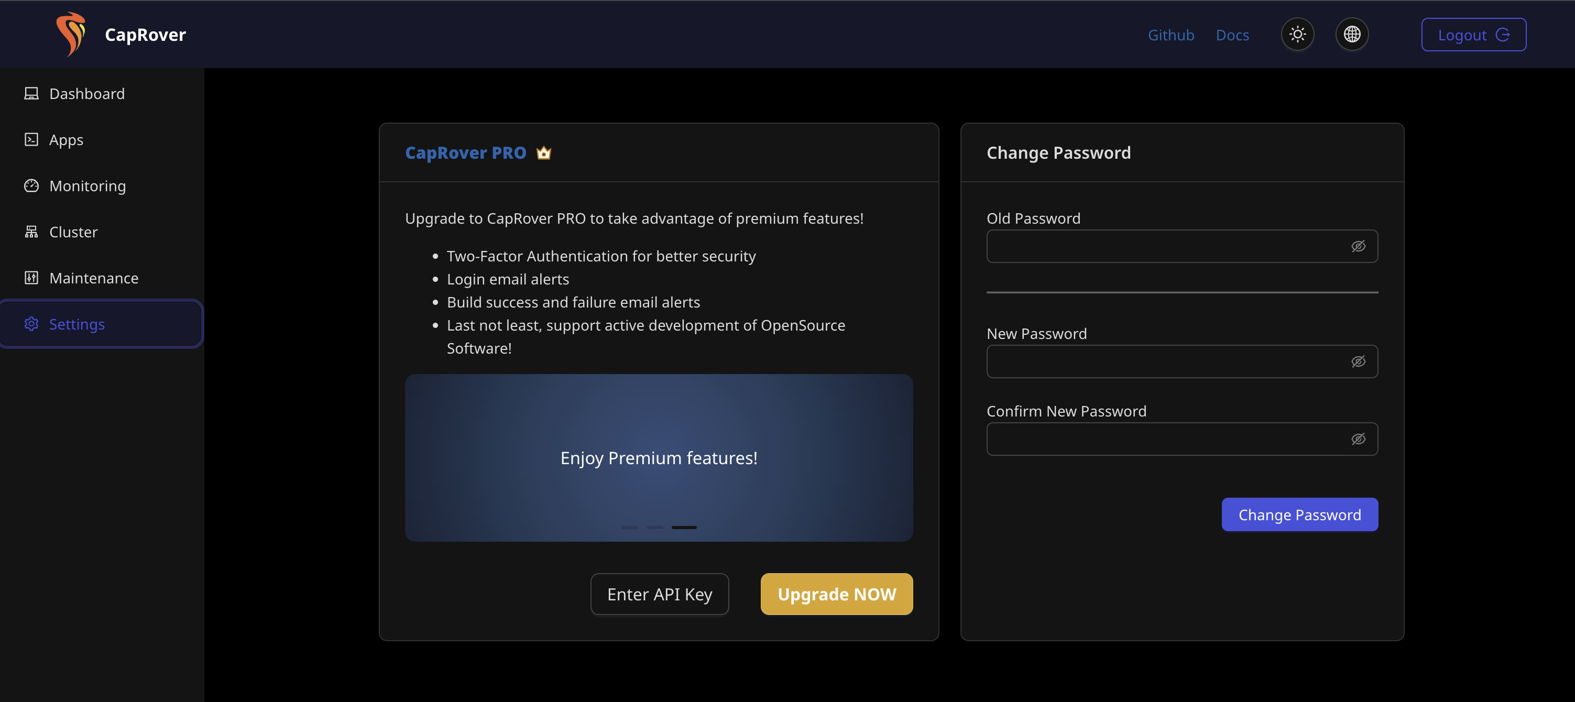Click the Maintenance sliders icon
1575x702 pixels.
pos(31,278)
